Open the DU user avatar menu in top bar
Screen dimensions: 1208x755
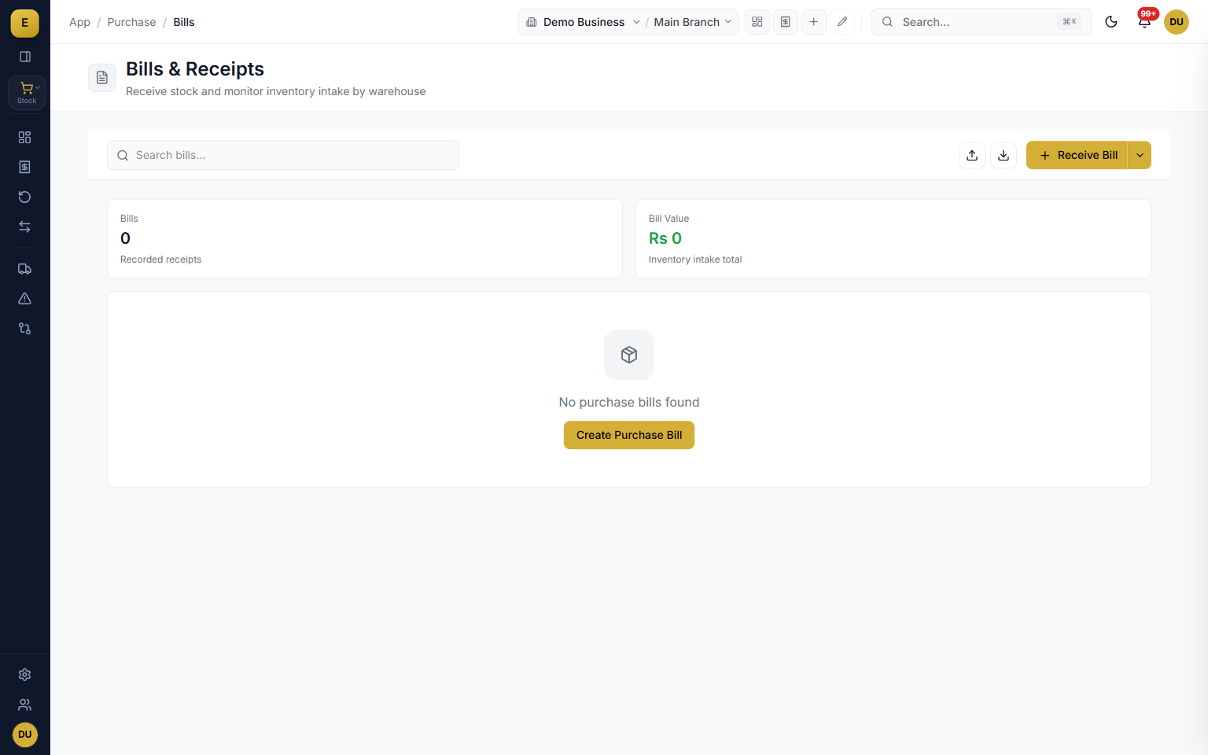[x=1177, y=22]
